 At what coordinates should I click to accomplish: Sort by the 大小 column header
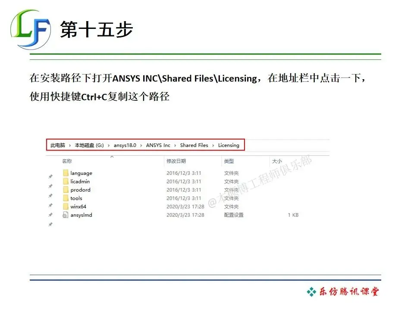pos(277,161)
